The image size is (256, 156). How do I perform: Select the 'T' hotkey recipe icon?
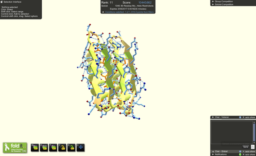click(53, 148)
